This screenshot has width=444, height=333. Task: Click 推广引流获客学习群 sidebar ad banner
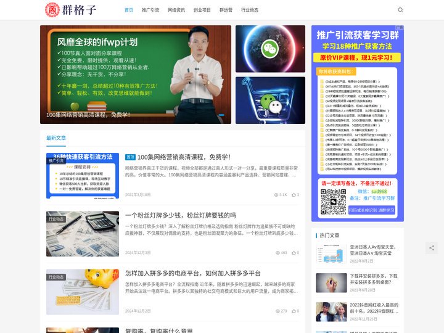click(x=358, y=123)
